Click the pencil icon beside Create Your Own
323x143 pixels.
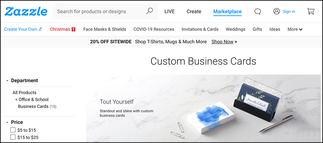(40, 29)
